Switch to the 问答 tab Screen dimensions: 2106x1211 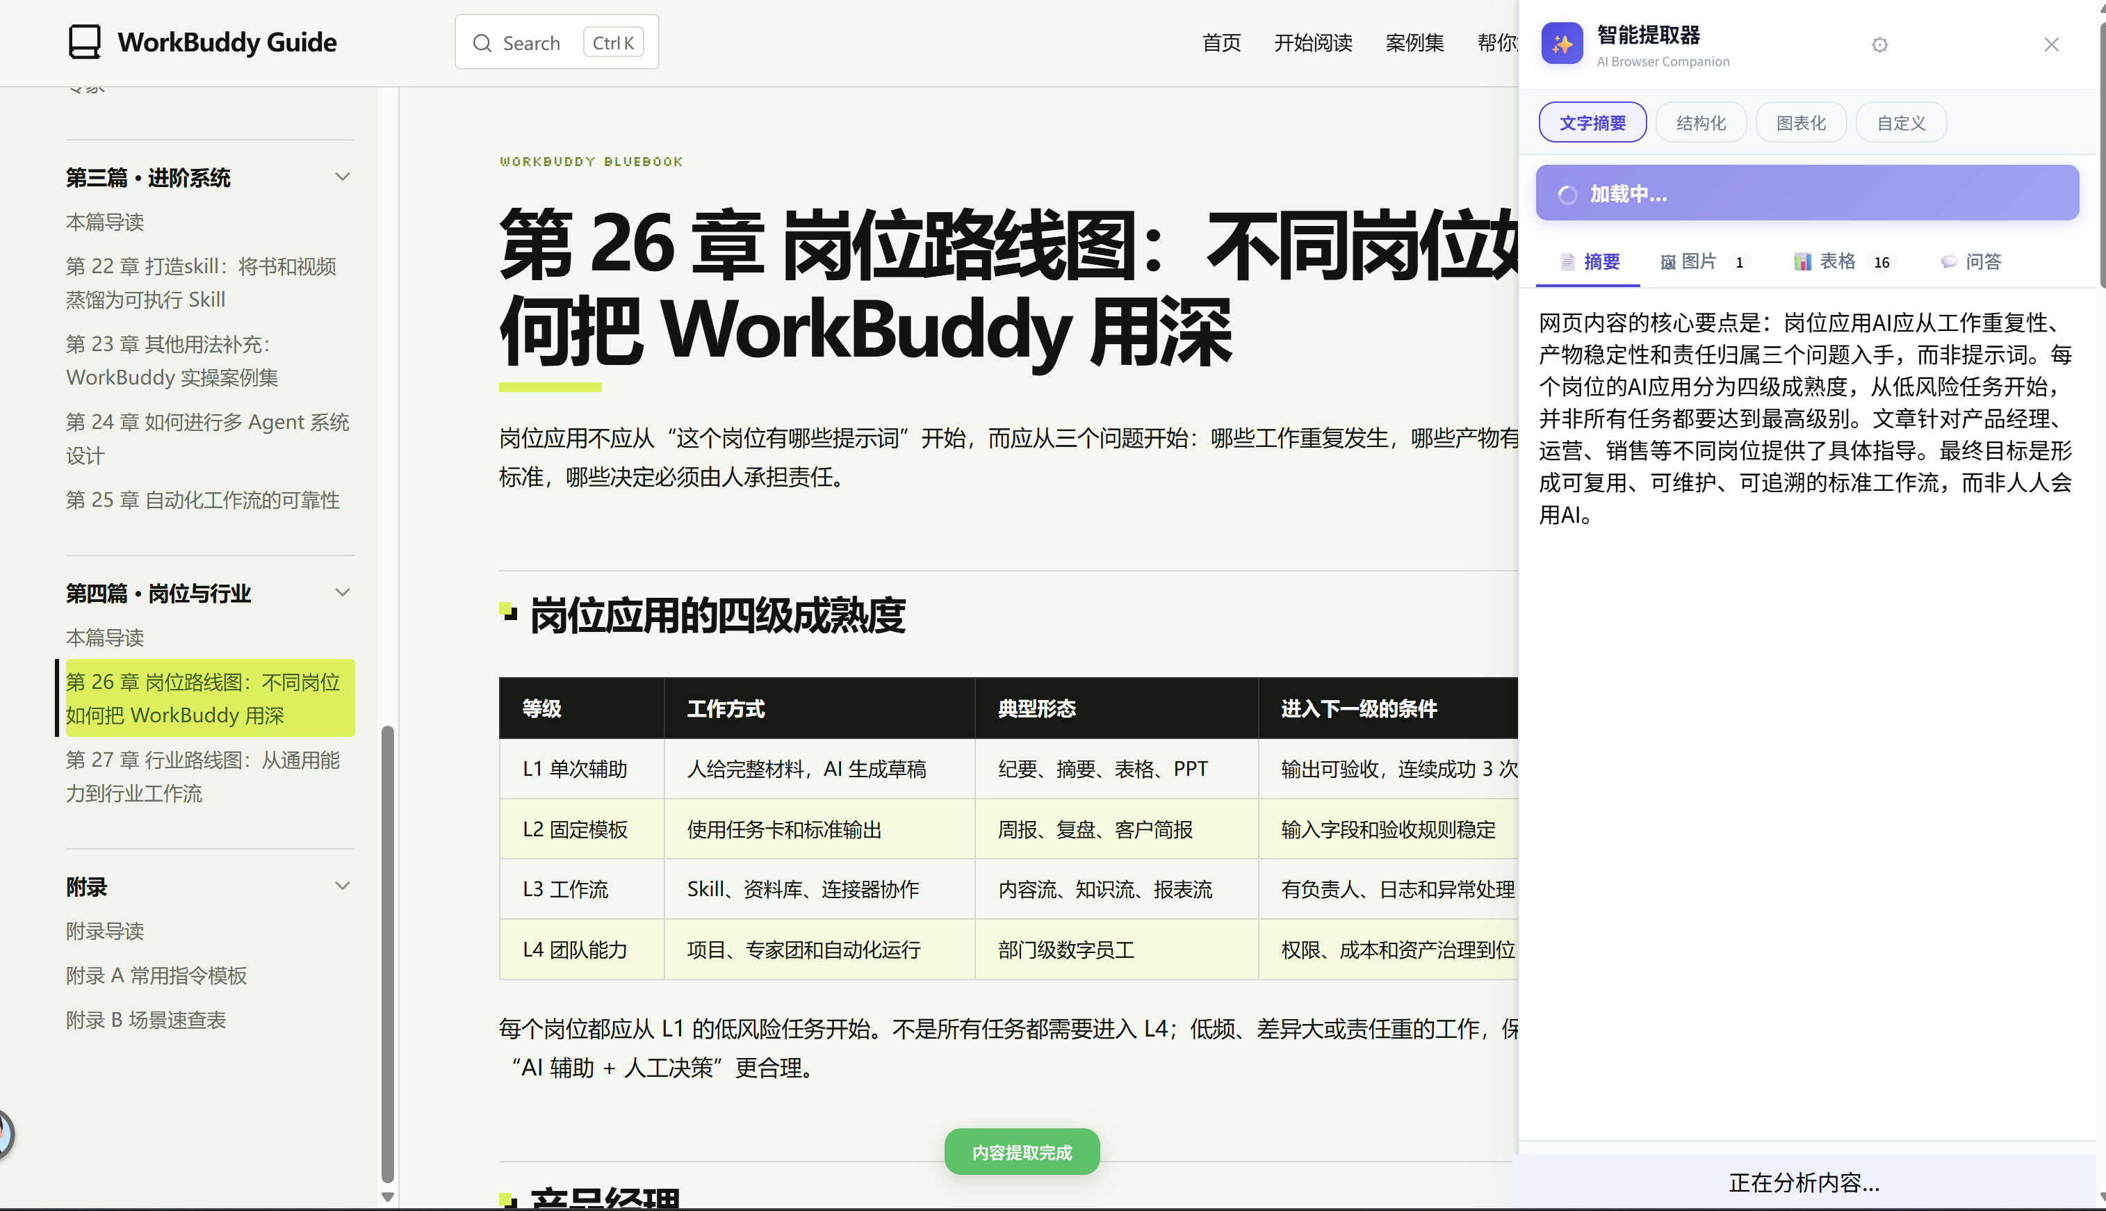pos(1970,262)
